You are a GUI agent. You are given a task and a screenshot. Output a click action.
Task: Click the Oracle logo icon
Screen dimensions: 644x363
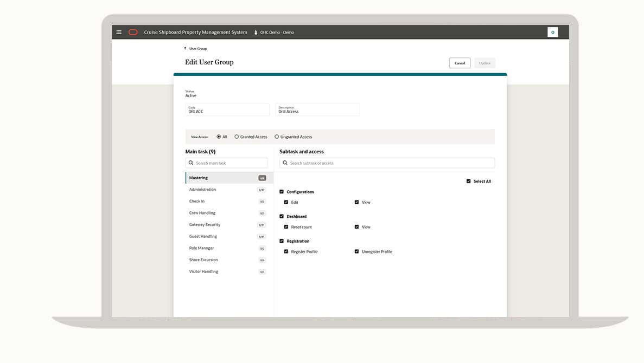coord(133,33)
